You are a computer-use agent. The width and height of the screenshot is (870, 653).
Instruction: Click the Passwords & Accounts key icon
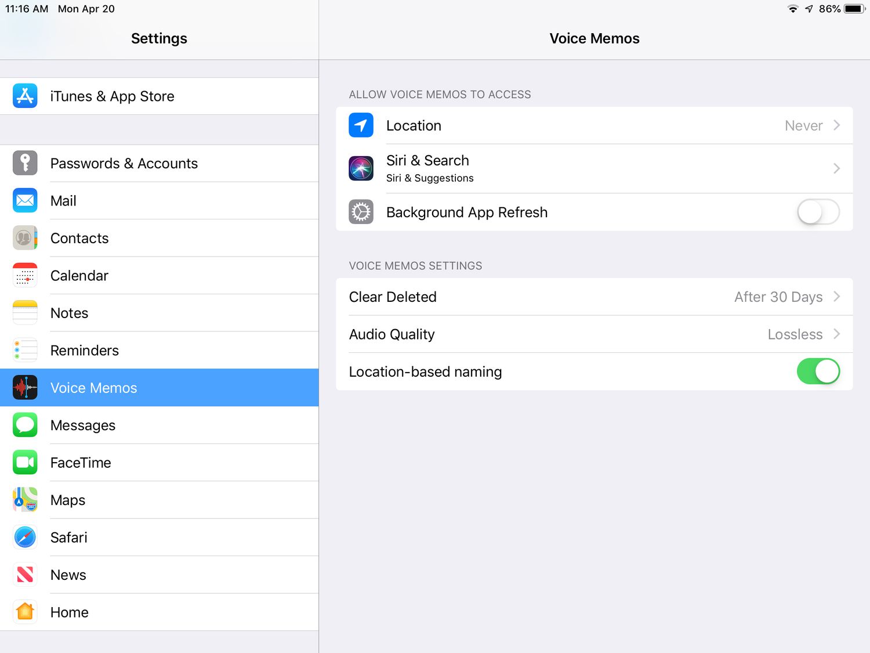(x=25, y=163)
